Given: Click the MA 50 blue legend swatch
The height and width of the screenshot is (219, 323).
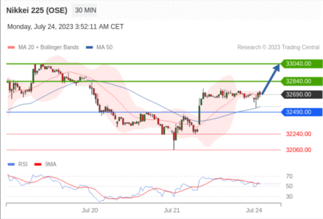Looking at the screenshot, I should pos(90,47).
